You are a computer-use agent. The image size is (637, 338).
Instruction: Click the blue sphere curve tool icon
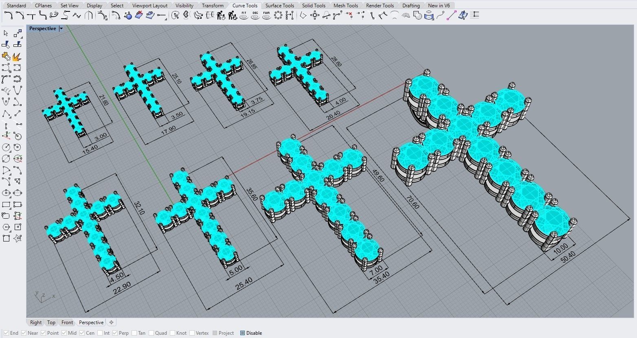tap(128, 15)
